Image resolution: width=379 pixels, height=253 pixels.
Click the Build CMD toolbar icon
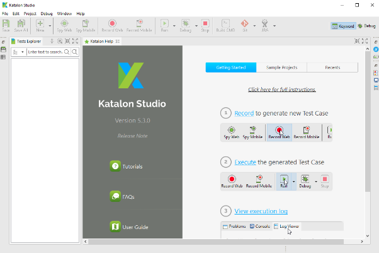click(225, 25)
